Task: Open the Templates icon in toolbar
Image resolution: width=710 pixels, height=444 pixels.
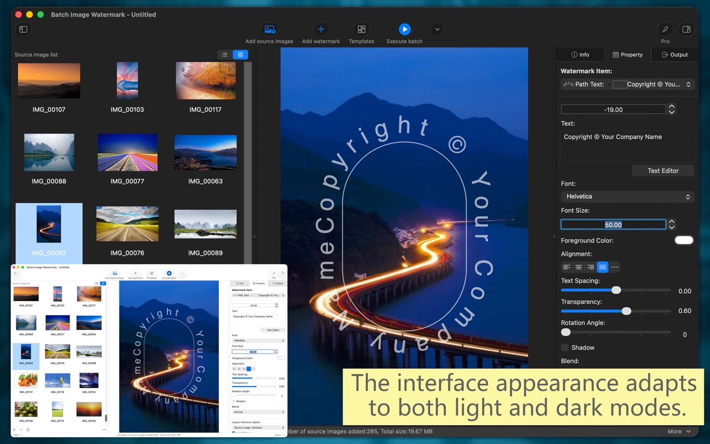Action: coord(361,29)
